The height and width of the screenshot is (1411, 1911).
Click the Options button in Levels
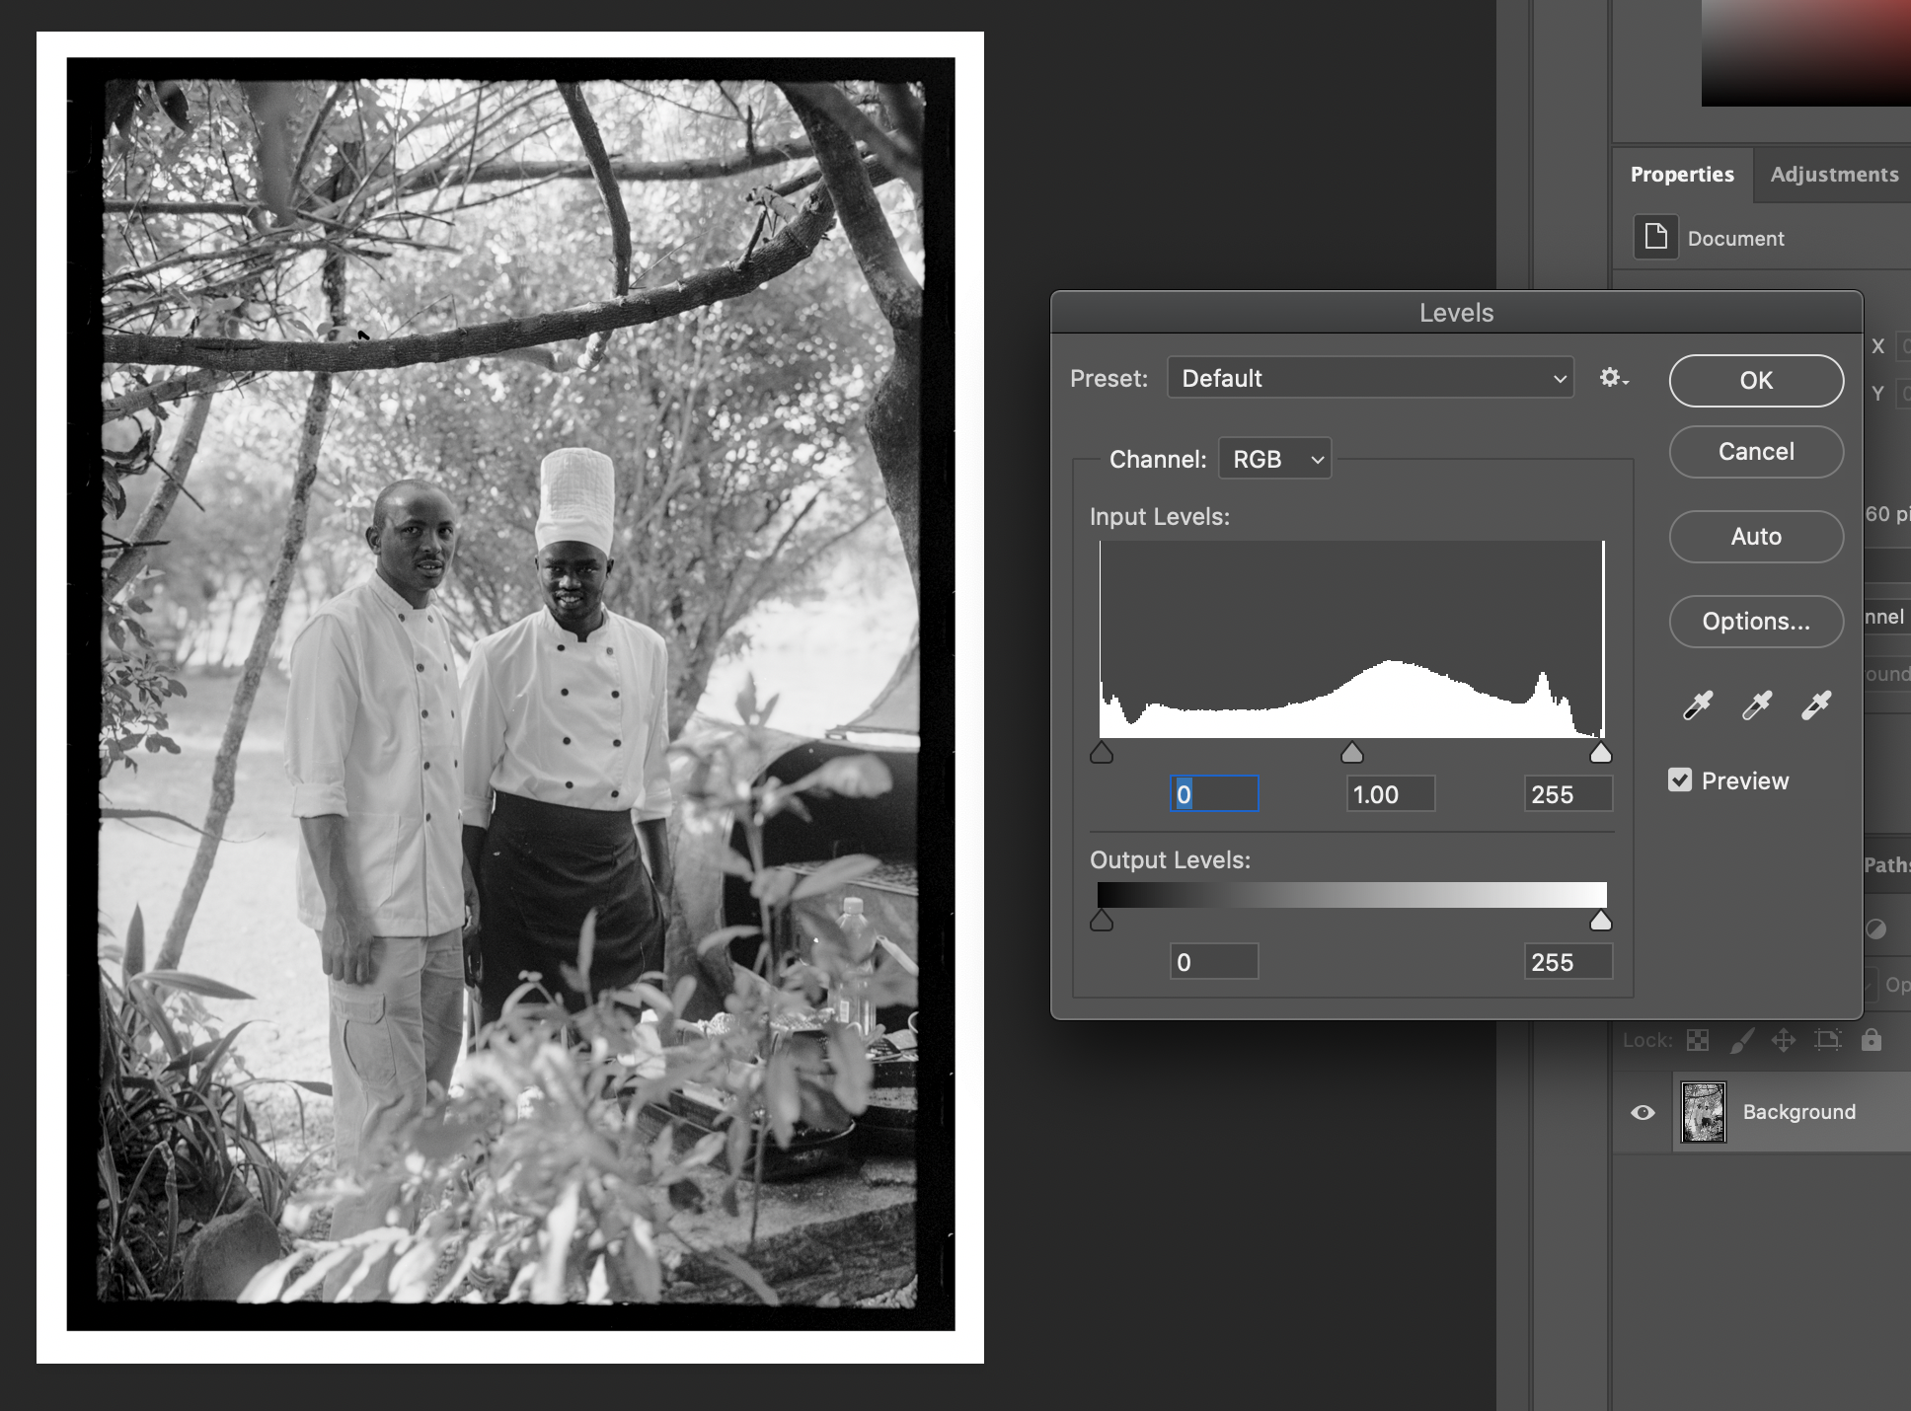1756,622
